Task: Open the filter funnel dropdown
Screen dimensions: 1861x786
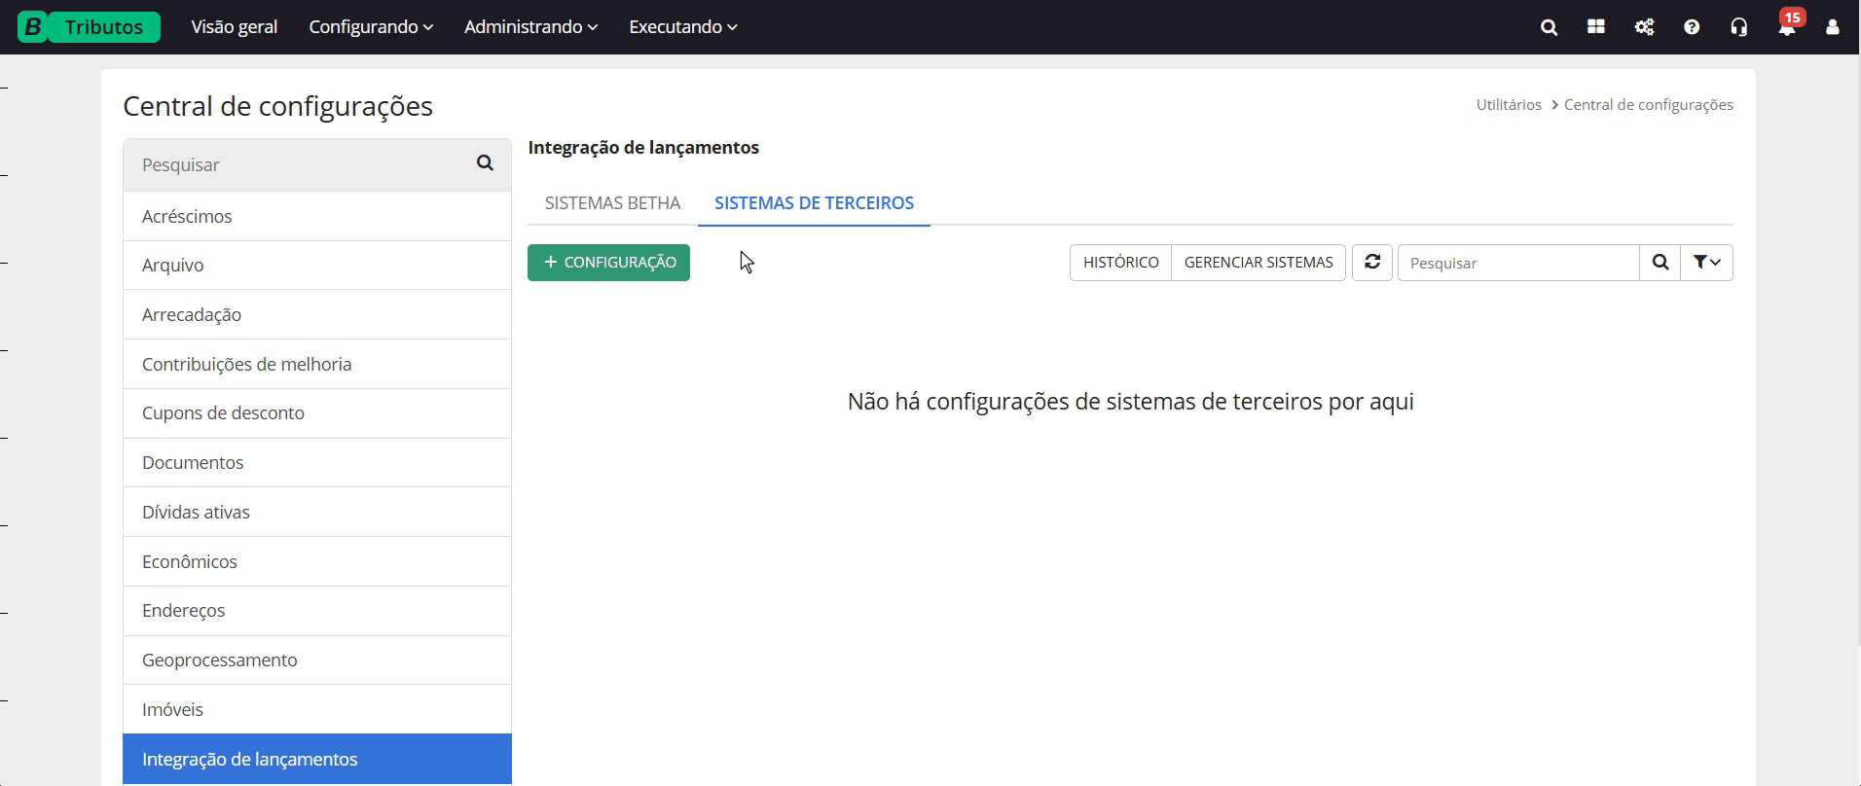Action: (x=1707, y=263)
